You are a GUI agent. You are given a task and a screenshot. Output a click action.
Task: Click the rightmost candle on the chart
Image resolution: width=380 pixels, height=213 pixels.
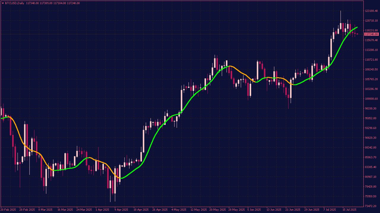pyautogui.click(x=357, y=34)
